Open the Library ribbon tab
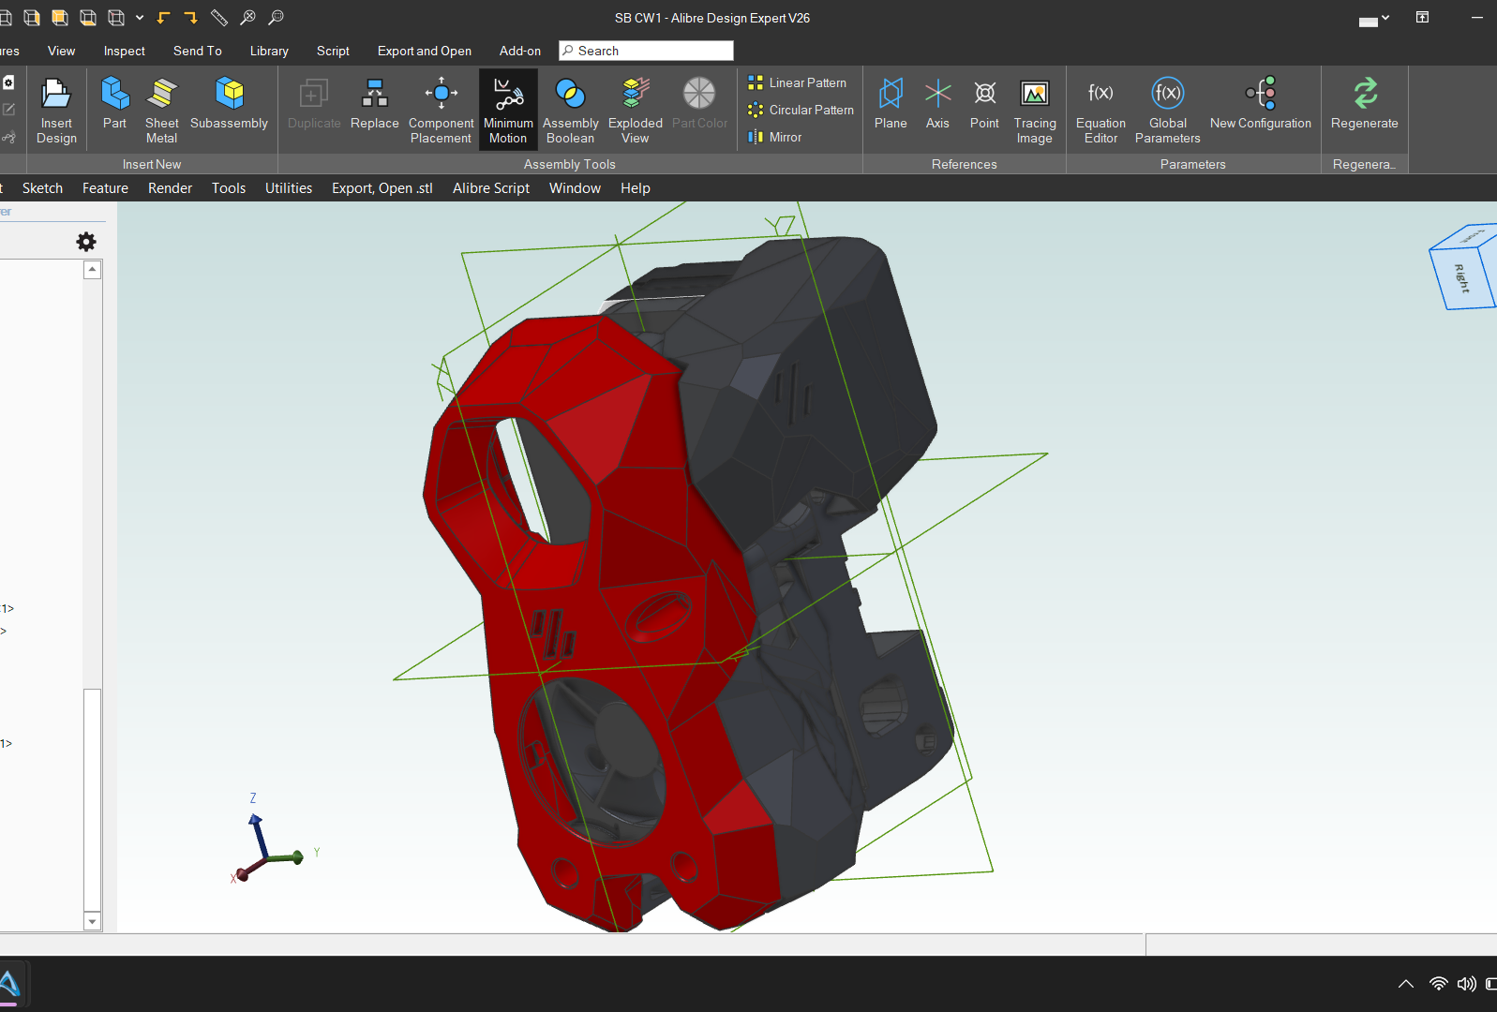Screen dimensions: 1497x1012 click(x=269, y=51)
